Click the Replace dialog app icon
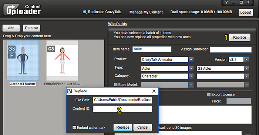 70,91
